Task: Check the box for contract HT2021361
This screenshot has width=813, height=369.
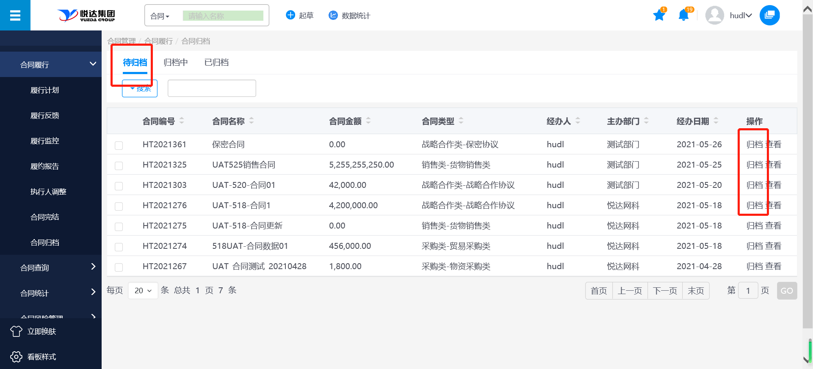Action: pos(119,145)
